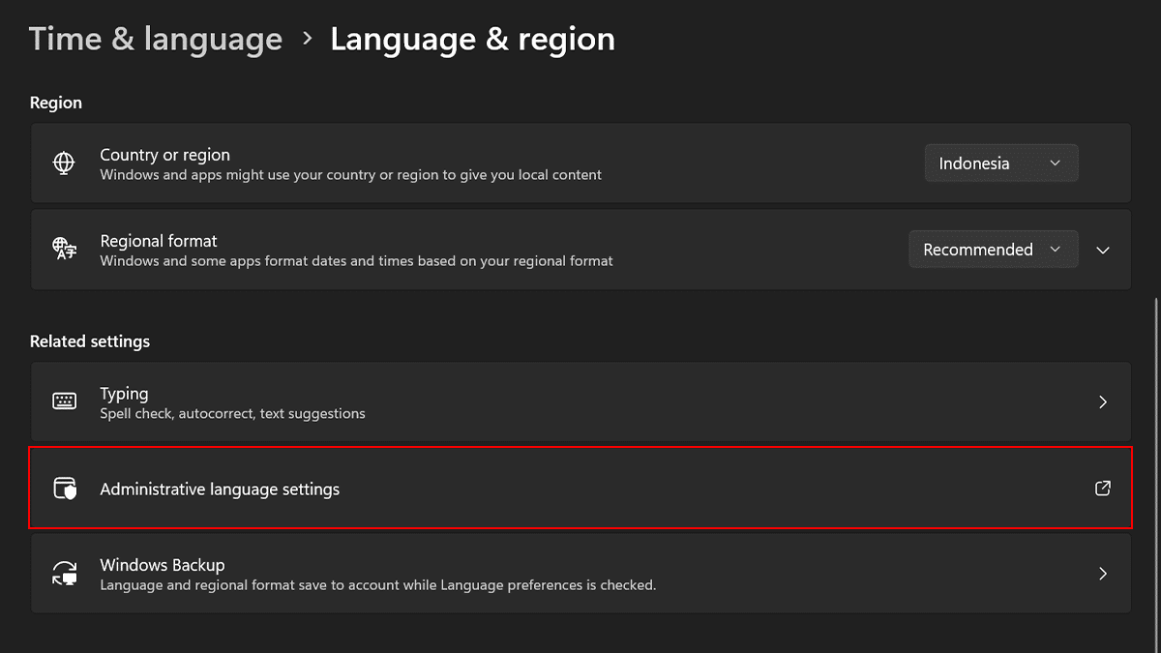Click the Regional format language icon

click(x=64, y=249)
